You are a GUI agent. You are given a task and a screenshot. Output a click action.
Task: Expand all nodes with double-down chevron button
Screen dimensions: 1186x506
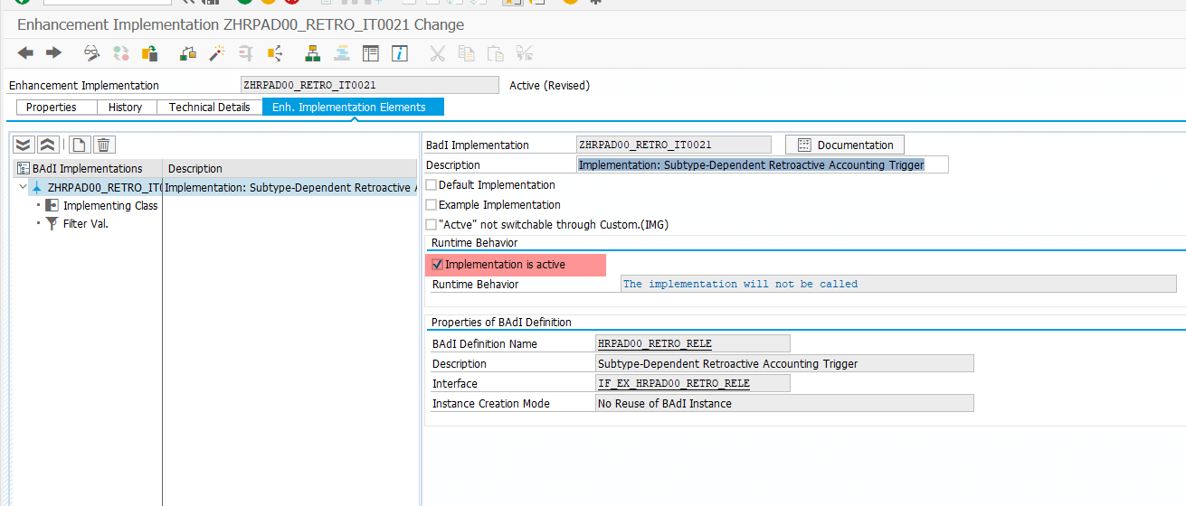tap(24, 145)
